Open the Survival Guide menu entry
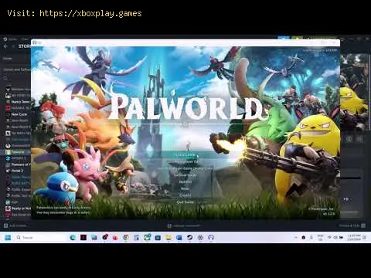This screenshot has width=371, height=278. [185, 175]
